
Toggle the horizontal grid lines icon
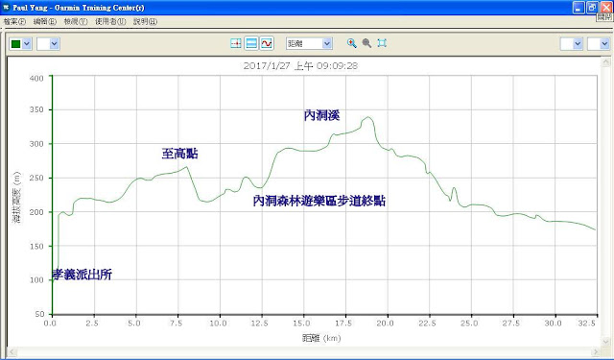251,43
